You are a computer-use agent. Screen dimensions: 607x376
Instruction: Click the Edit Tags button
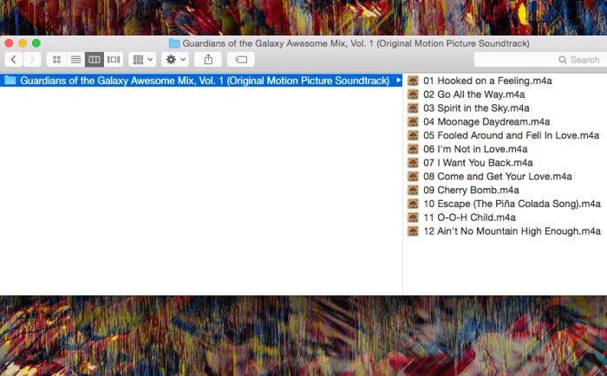pos(241,60)
